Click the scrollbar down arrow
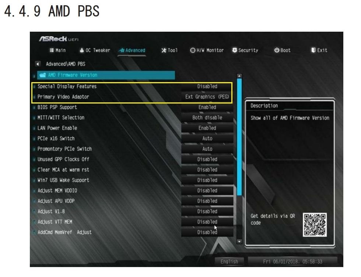Viewport: 361px width, 277px height. point(239,242)
